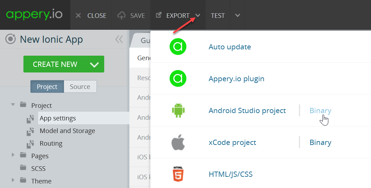Viewport: 371px width, 188px height.
Task: Click Binary link for xCode
Action: [320, 142]
